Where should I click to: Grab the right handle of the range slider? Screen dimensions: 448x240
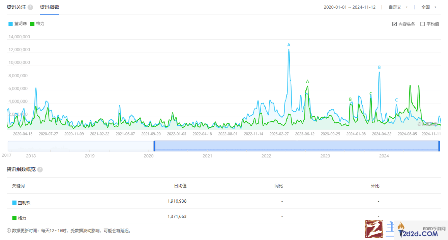(x=439, y=146)
